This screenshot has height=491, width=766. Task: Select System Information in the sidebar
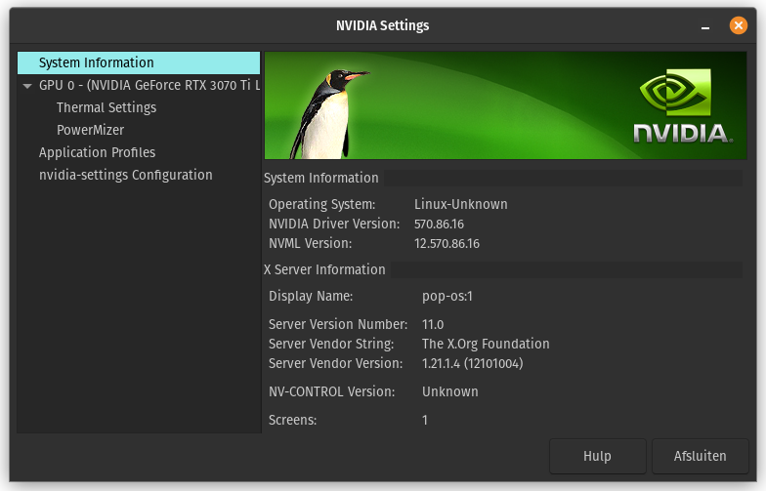(139, 62)
